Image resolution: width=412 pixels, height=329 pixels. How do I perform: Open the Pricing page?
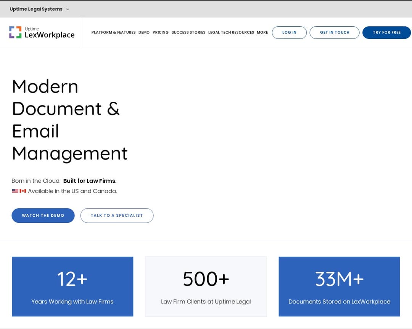click(x=161, y=32)
